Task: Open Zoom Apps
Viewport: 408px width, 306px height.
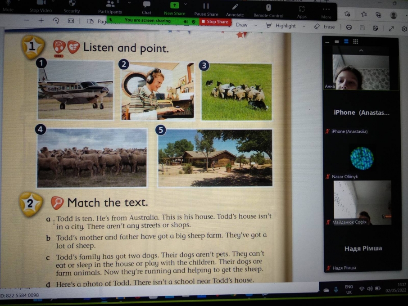Action: 302,12
